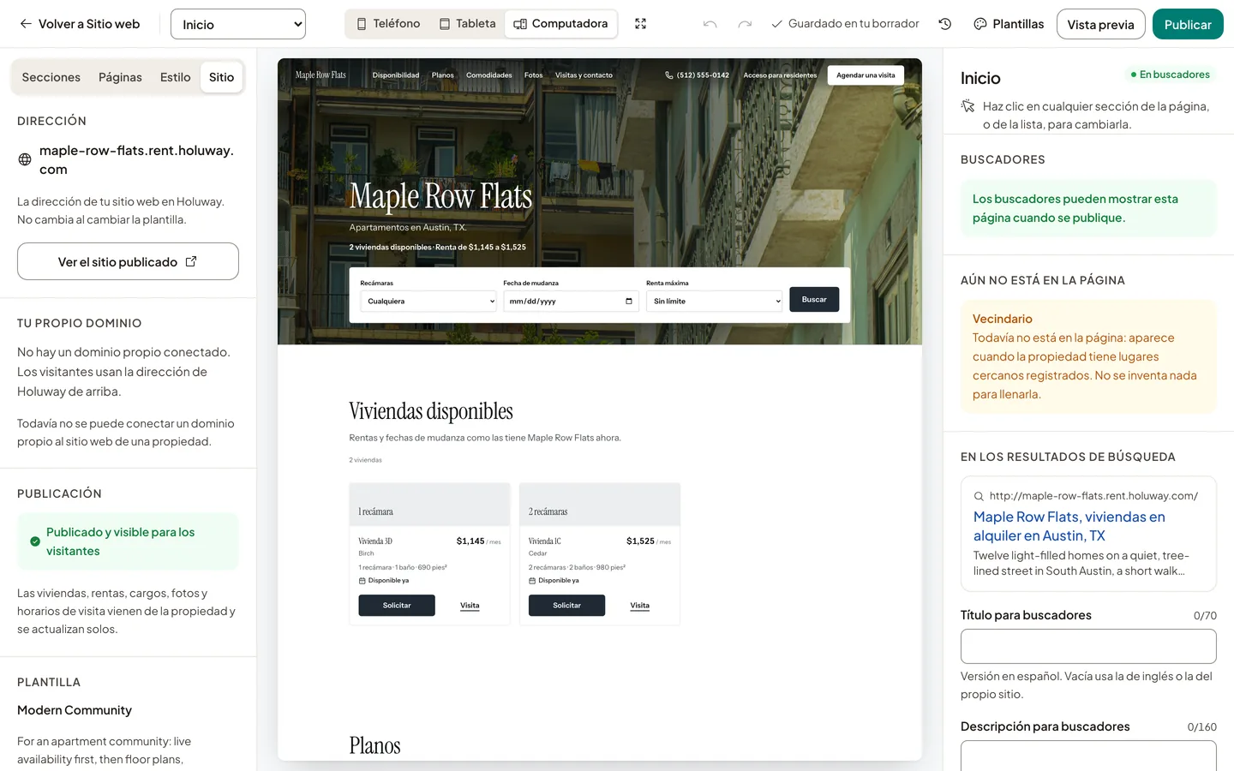The height and width of the screenshot is (771, 1234).
Task: Open the Renta máxima dropdown
Action: tap(714, 301)
